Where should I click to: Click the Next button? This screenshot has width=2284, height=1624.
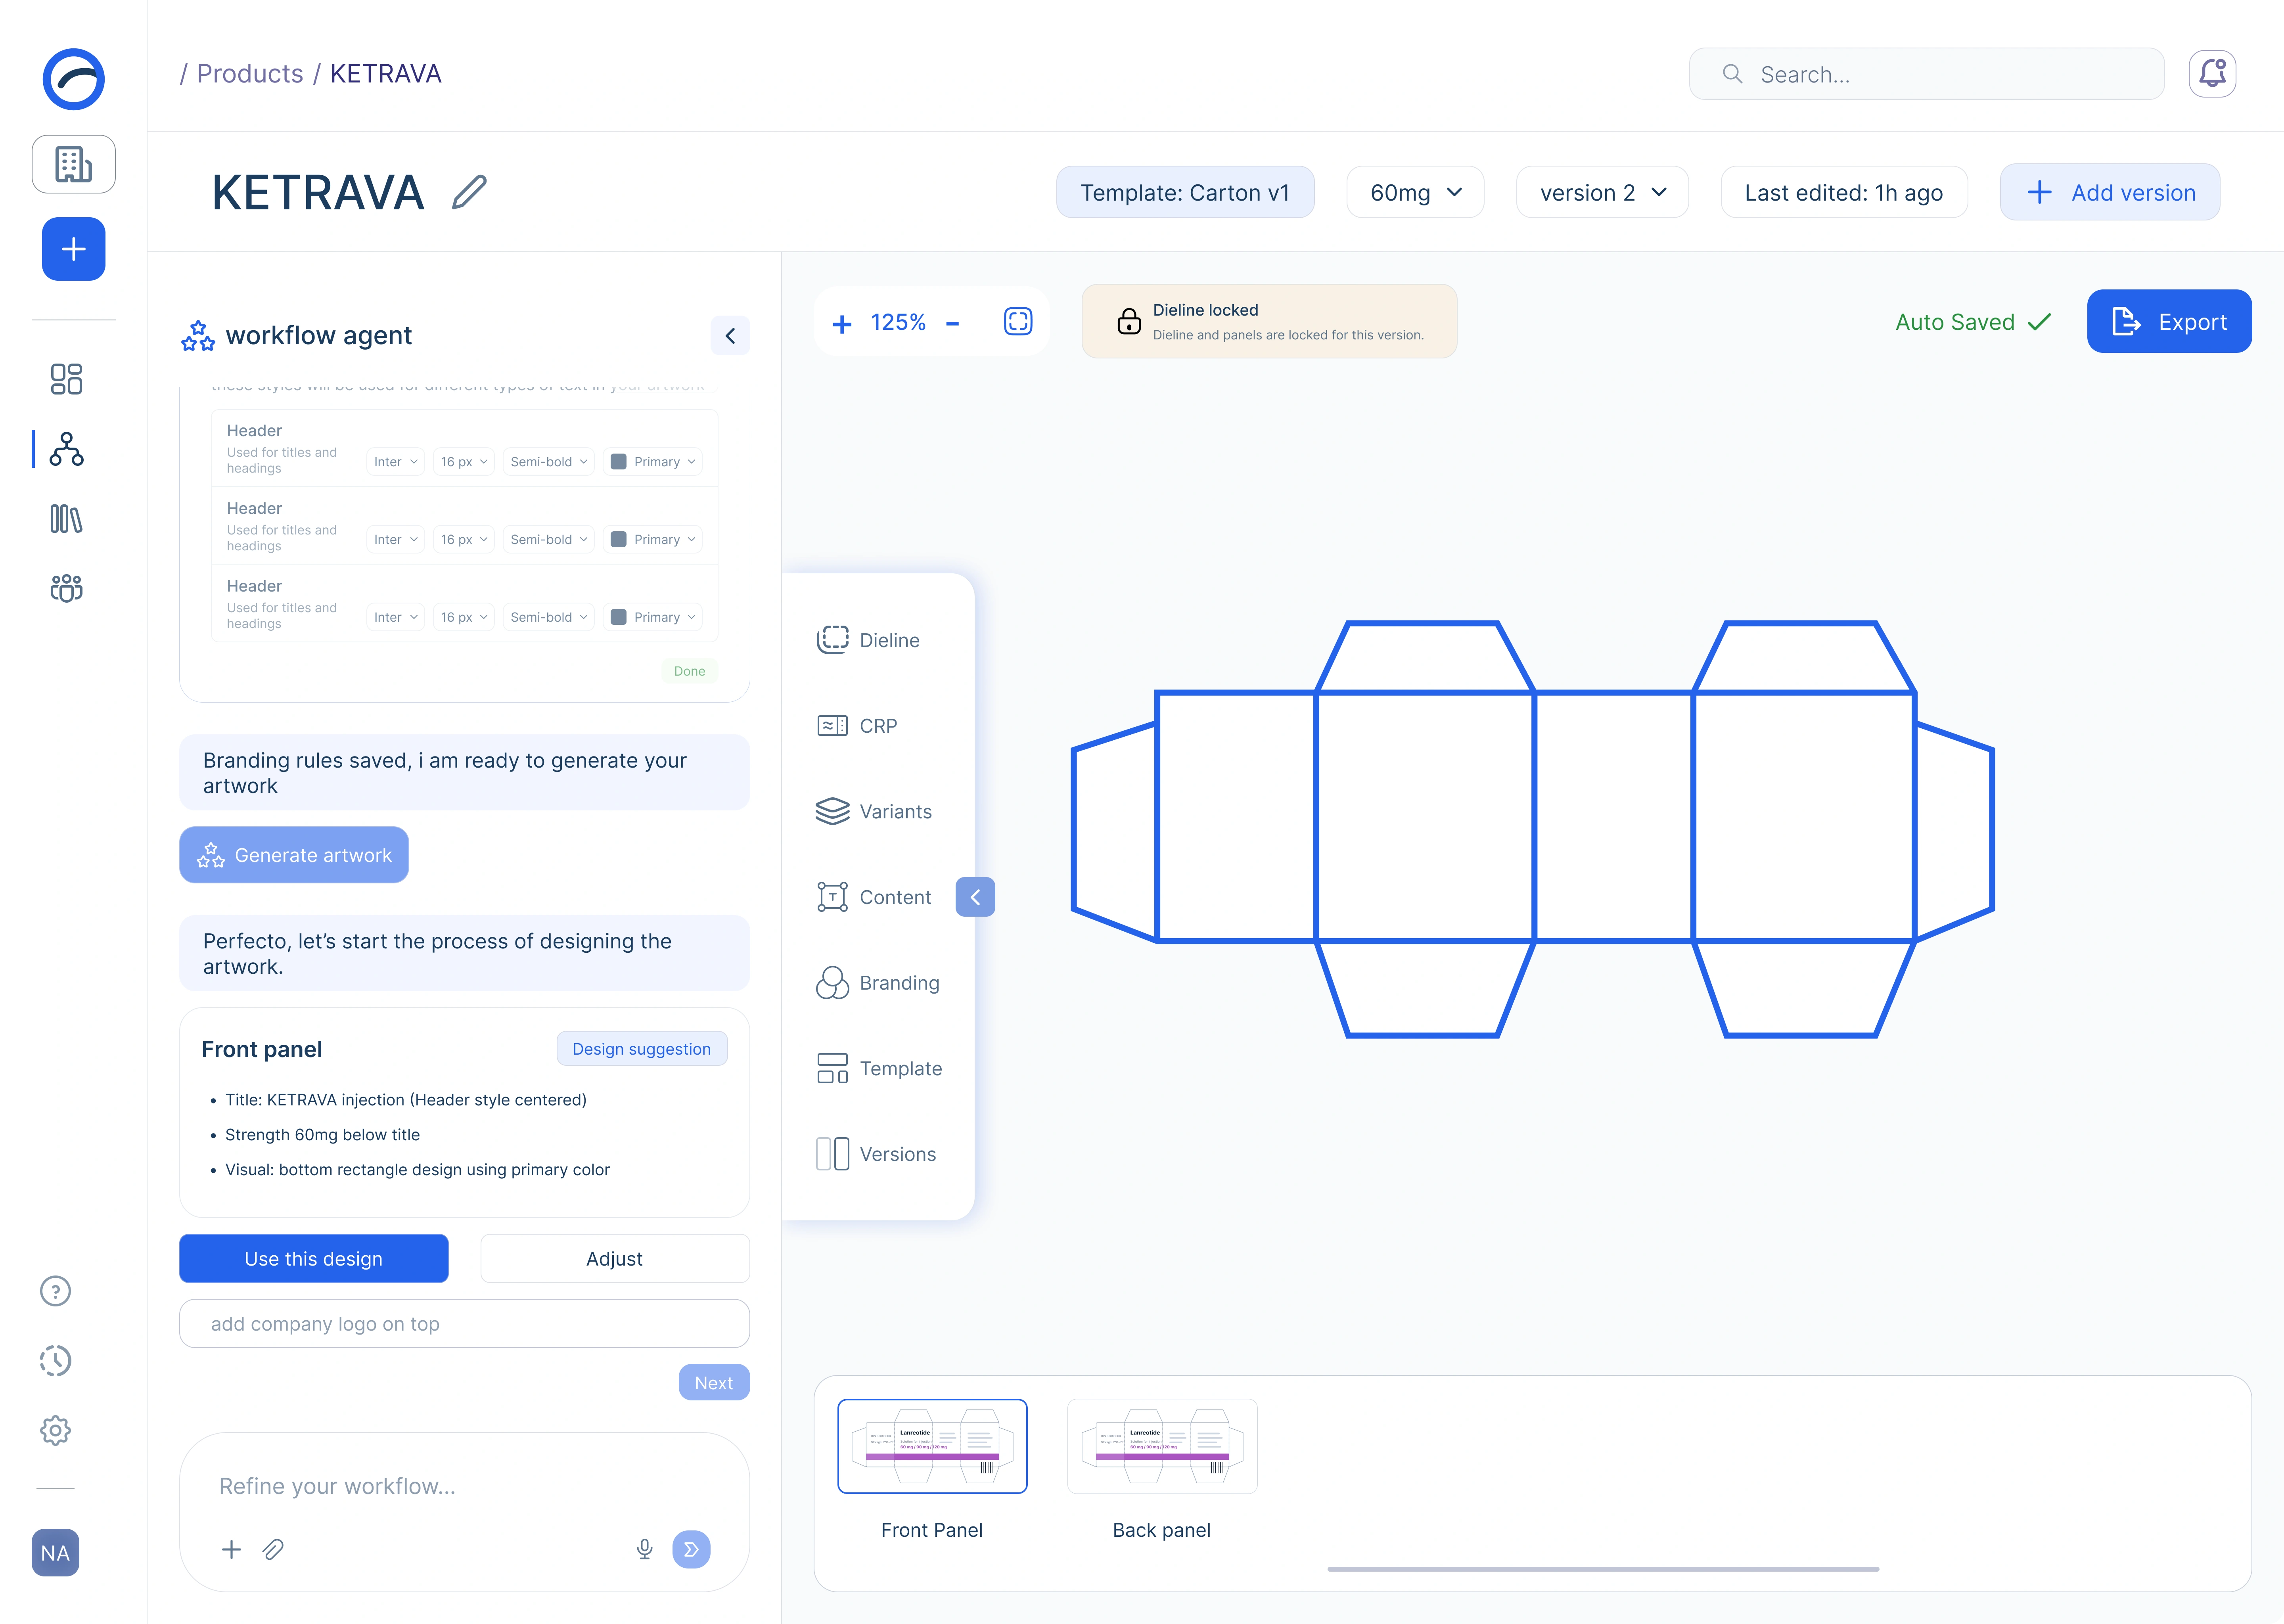(x=714, y=1383)
